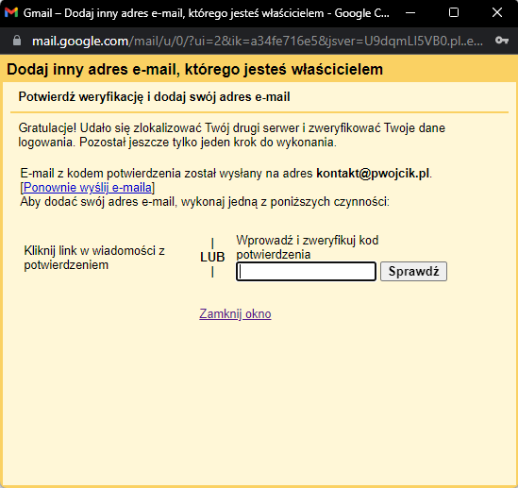Open site information via the lock icon
The height and width of the screenshot is (488, 518).
click(x=17, y=41)
